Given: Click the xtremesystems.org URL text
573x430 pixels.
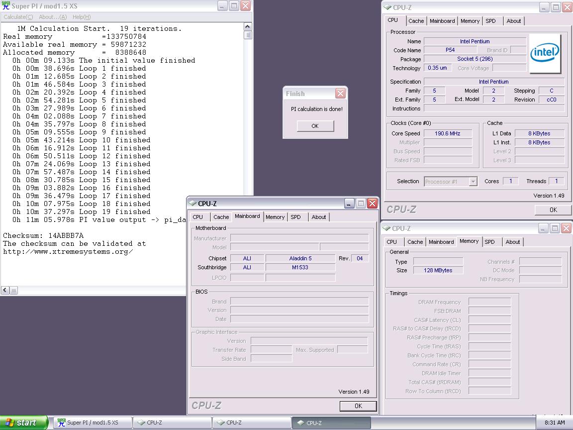Looking at the screenshot, I should 68,251.
